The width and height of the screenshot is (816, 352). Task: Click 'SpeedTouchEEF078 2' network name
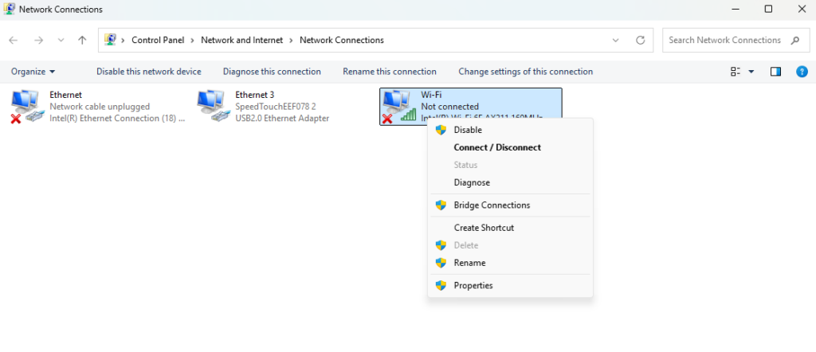click(x=276, y=107)
